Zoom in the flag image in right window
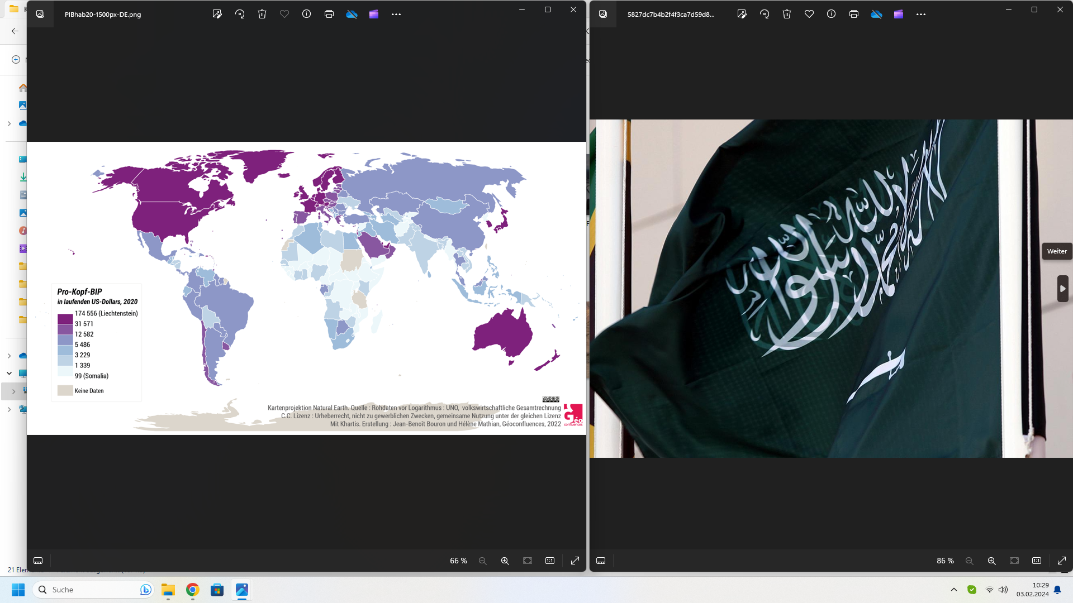The image size is (1073, 603). [x=992, y=561]
